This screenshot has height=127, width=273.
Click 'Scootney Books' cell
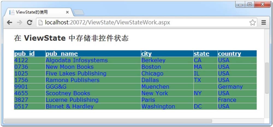93,93
